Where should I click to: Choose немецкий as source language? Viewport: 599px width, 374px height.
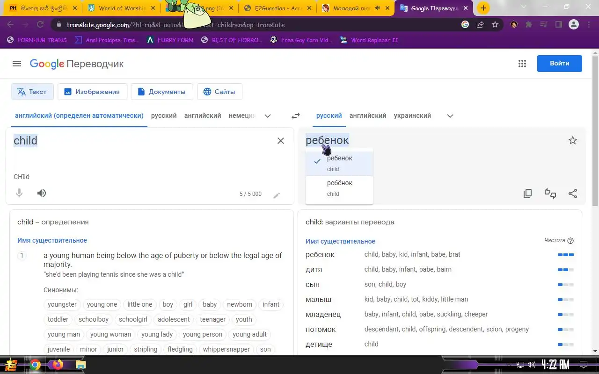pyautogui.click(x=241, y=115)
